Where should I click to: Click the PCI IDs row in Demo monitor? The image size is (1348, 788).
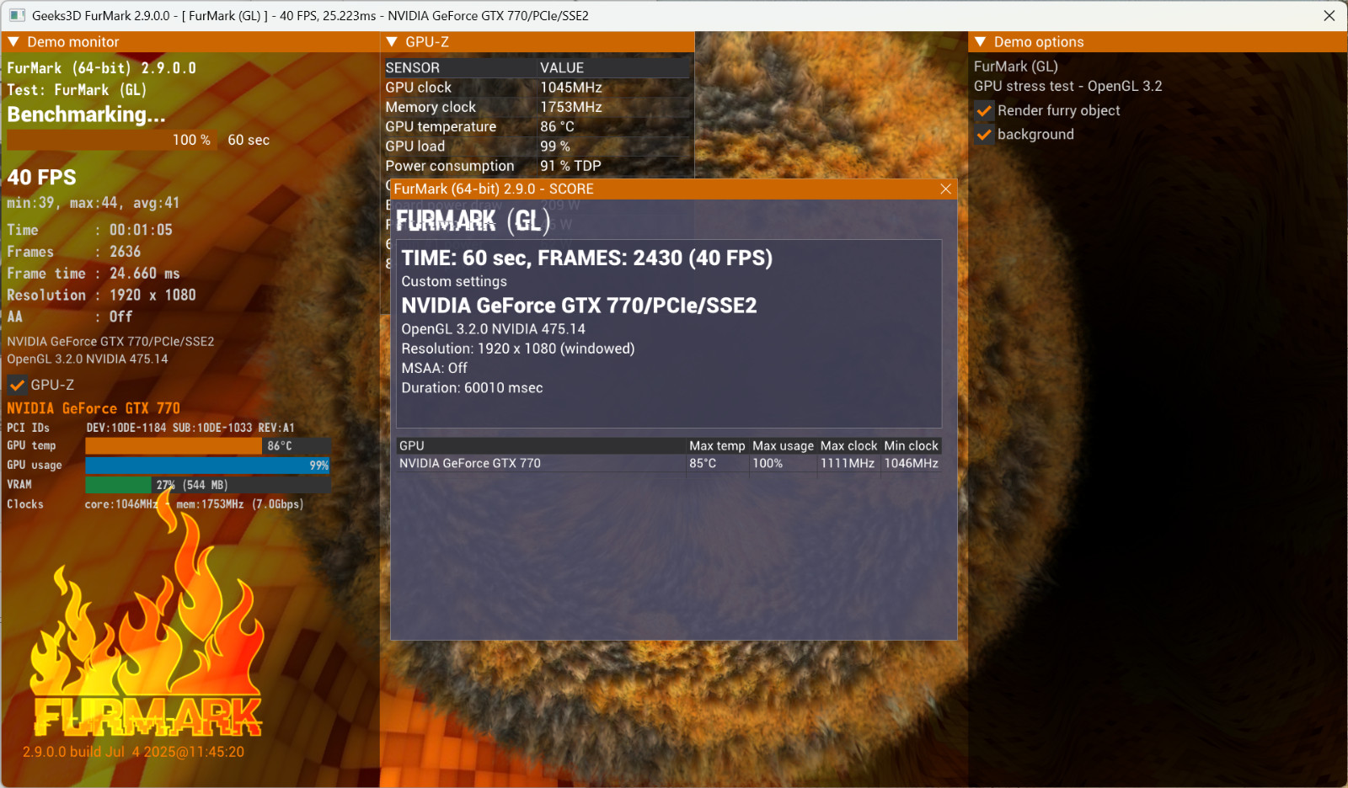(151, 428)
